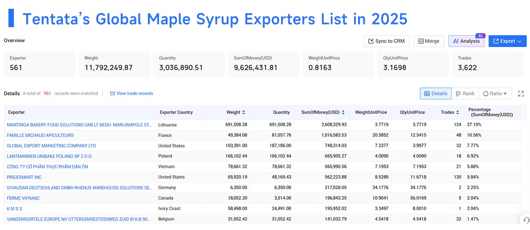This screenshot has height=230, width=530.
Task: Open FERME VIFRANC exporter
Action: (x=23, y=198)
